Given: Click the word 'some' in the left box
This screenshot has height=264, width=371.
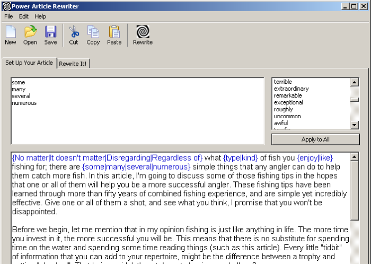Looking at the screenshot, I should click(x=18, y=82).
